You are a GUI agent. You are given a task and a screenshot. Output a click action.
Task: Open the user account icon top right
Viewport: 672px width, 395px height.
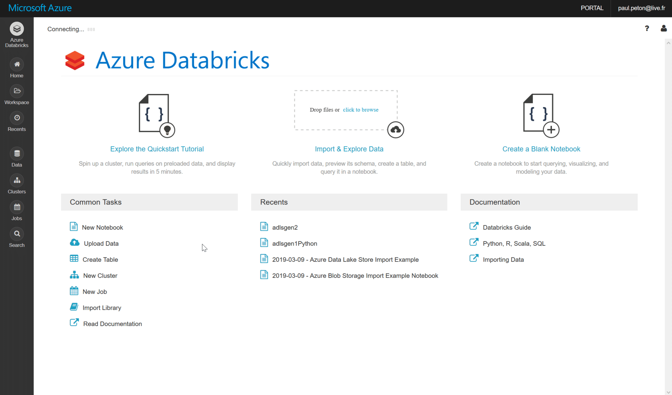tap(663, 28)
